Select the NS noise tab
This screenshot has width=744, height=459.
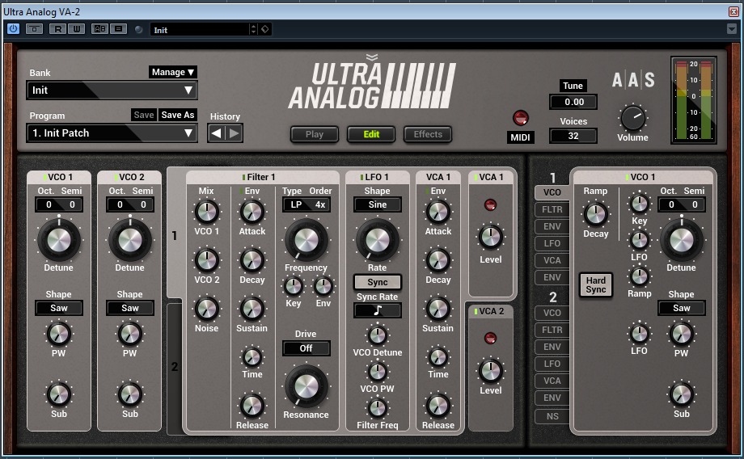(552, 416)
